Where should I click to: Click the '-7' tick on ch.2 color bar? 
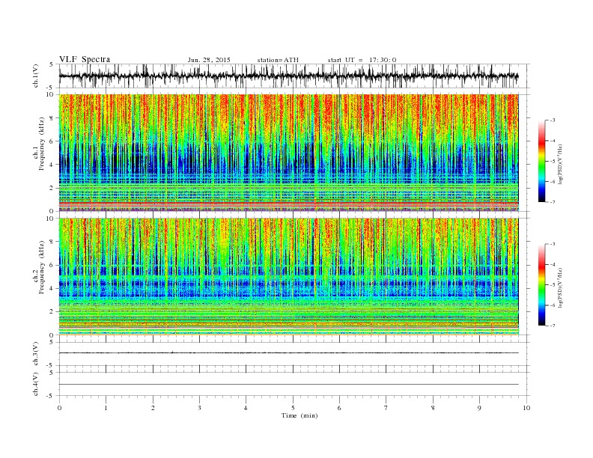pos(552,326)
